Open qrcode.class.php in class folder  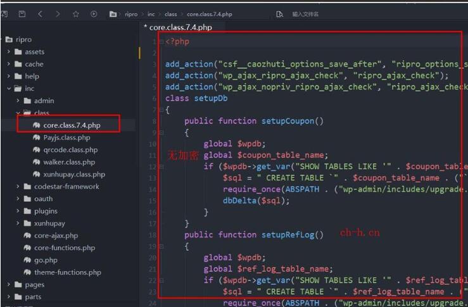pos(70,150)
